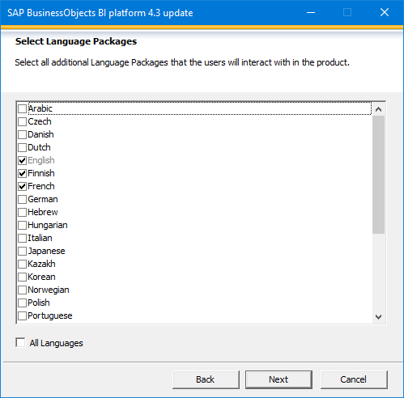Click the All Languages label
404x398 pixels.
pos(56,343)
